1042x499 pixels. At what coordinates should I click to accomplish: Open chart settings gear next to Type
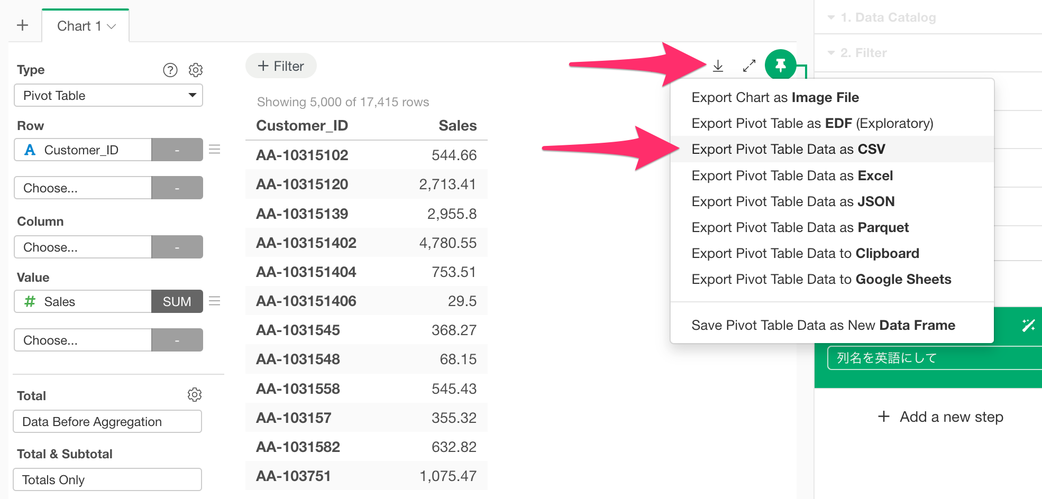196,70
